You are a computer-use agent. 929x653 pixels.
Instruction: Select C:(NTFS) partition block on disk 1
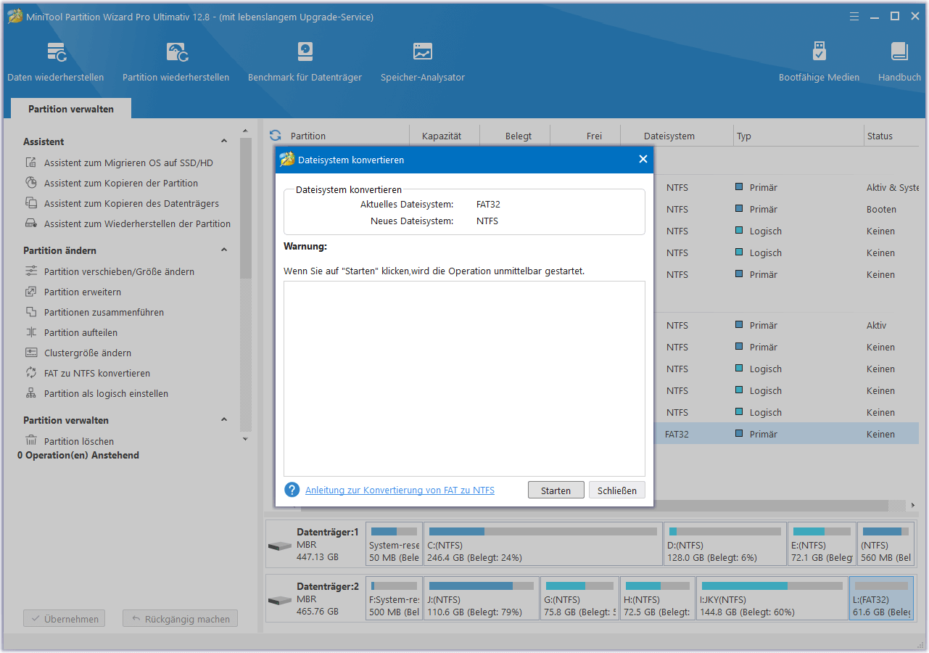click(x=542, y=544)
